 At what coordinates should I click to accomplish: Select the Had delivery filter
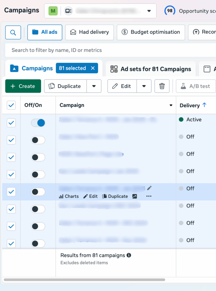pyautogui.click(x=89, y=32)
